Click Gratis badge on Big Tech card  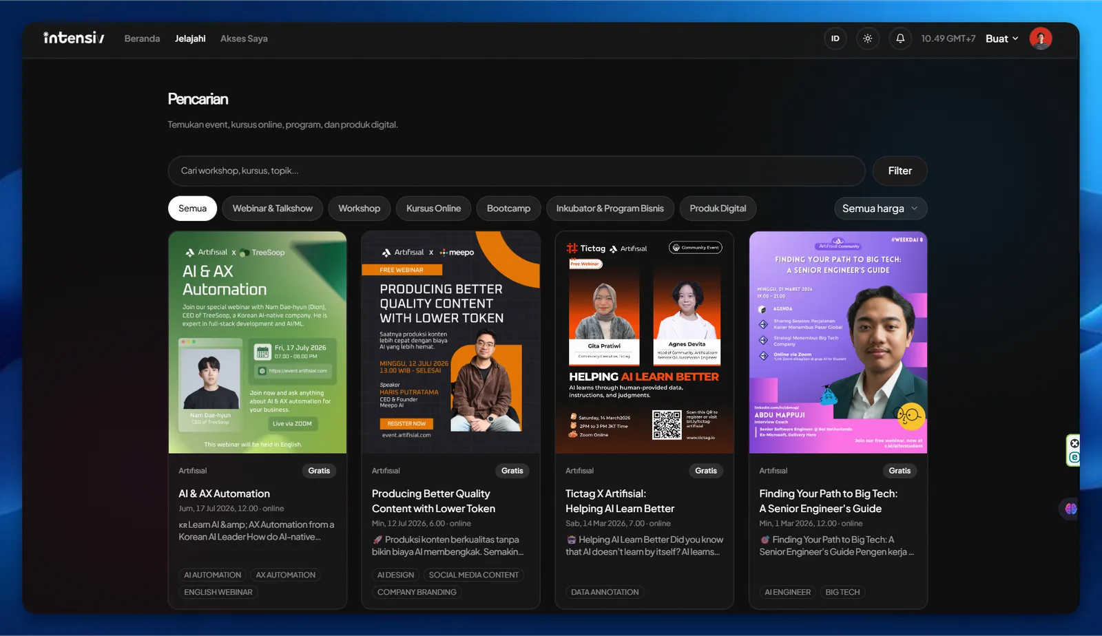point(900,471)
